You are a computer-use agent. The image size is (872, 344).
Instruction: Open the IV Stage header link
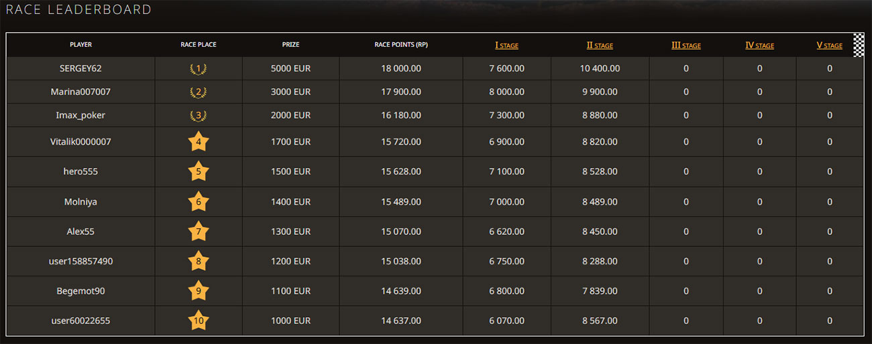759,46
